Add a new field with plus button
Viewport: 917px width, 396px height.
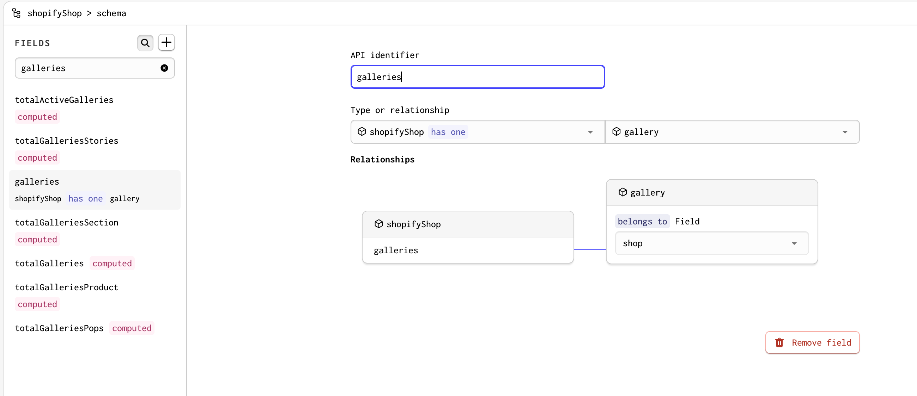166,43
